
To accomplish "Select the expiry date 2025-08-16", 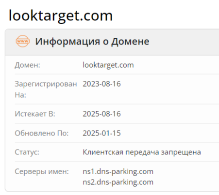I will (x=101, y=114).
